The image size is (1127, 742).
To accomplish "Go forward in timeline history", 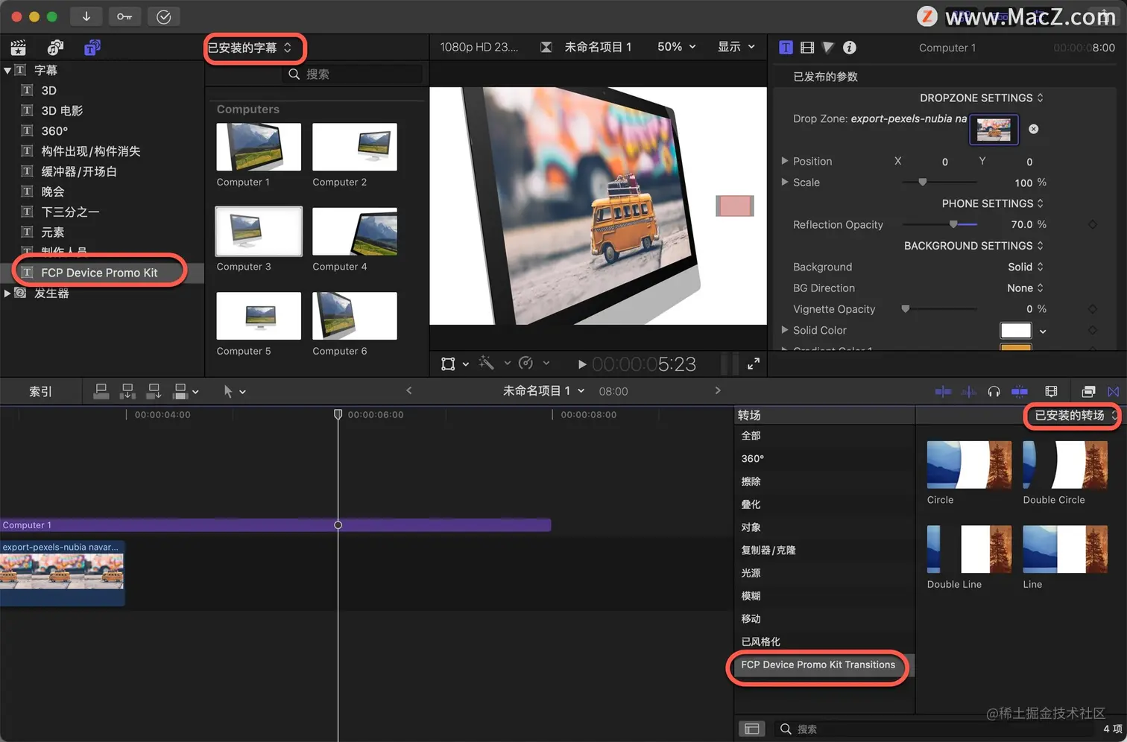I will pyautogui.click(x=718, y=390).
